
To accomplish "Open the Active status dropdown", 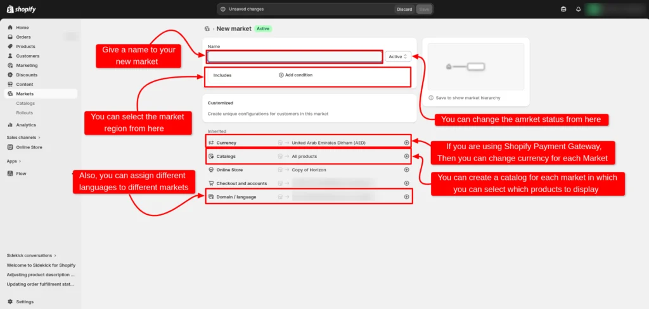I will pos(398,56).
